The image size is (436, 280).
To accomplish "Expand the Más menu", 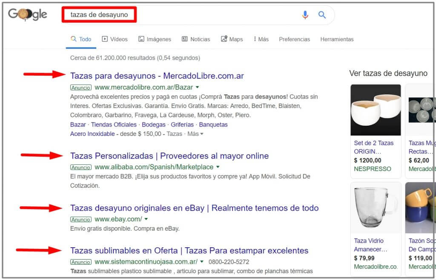I will [261, 39].
